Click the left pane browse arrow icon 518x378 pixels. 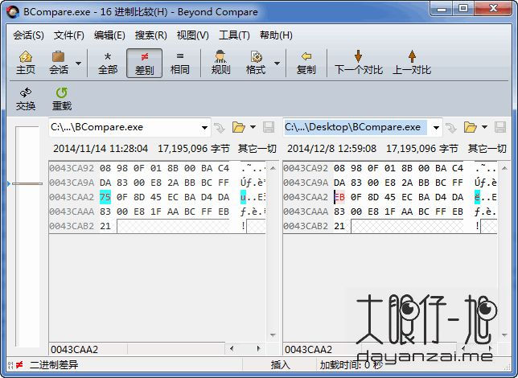point(219,128)
